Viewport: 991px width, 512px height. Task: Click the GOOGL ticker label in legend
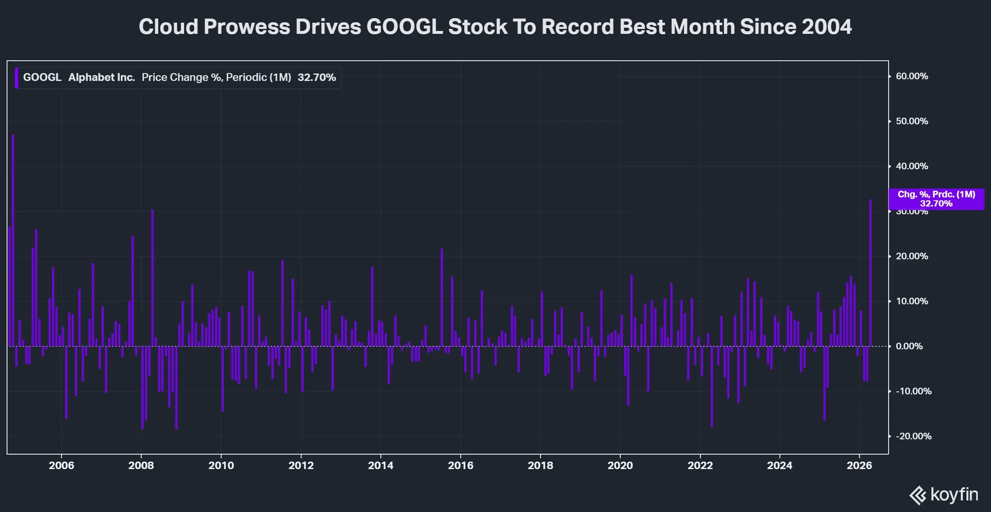click(42, 78)
